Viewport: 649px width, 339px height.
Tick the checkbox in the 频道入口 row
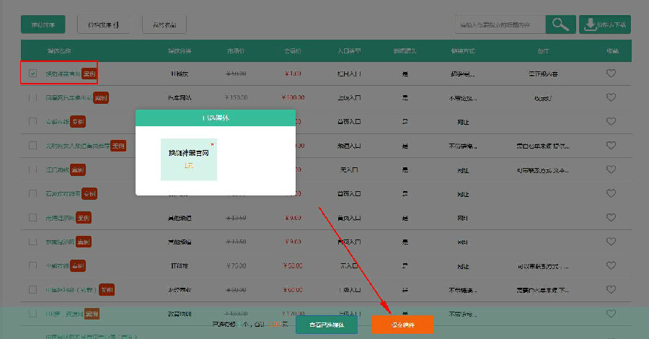click(32, 145)
